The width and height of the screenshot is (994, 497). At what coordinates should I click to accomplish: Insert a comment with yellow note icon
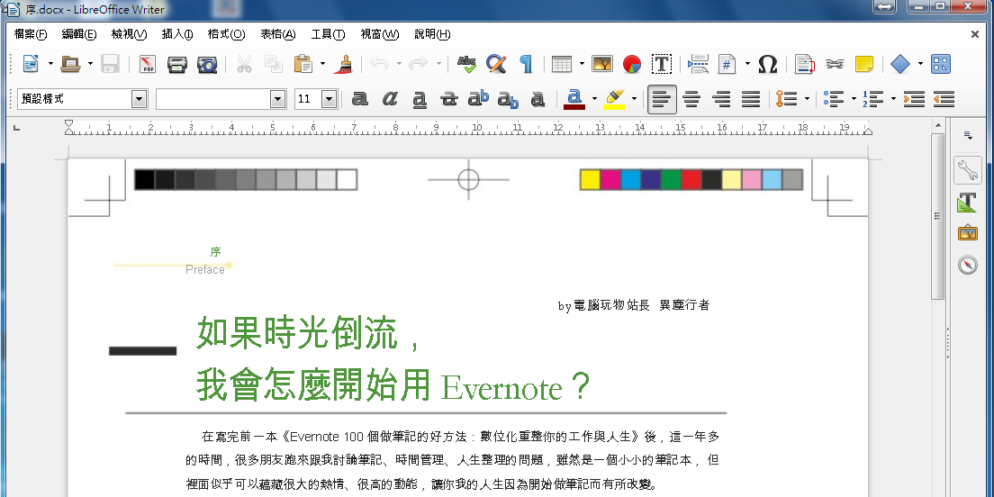pos(864,64)
